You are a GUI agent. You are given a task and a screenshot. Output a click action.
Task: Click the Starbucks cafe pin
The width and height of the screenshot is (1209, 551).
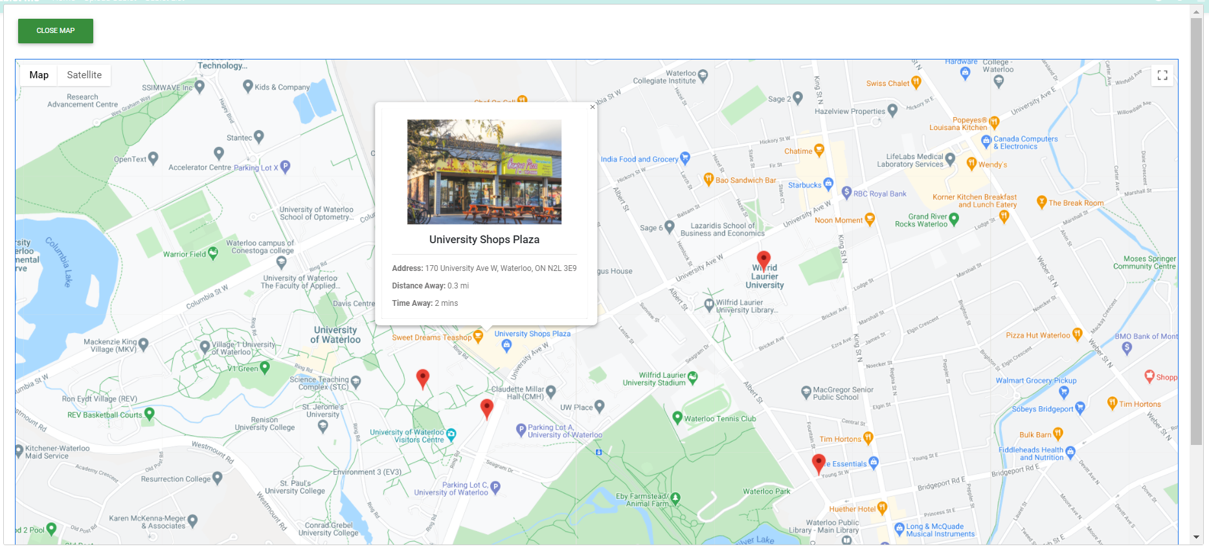(828, 184)
